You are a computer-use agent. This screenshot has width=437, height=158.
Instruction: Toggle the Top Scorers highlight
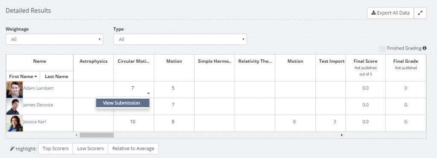[55, 149]
